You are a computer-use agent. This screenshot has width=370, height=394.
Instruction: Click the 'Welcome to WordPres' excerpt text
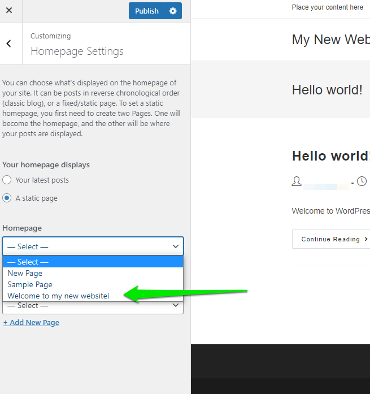pos(331,211)
